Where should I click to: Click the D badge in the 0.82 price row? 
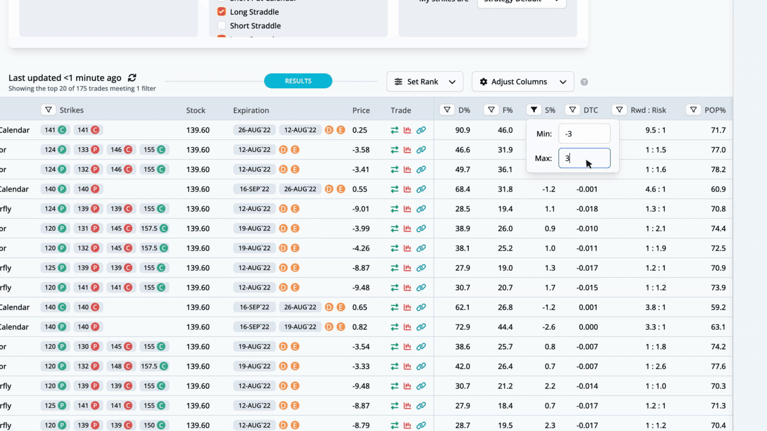(x=329, y=327)
